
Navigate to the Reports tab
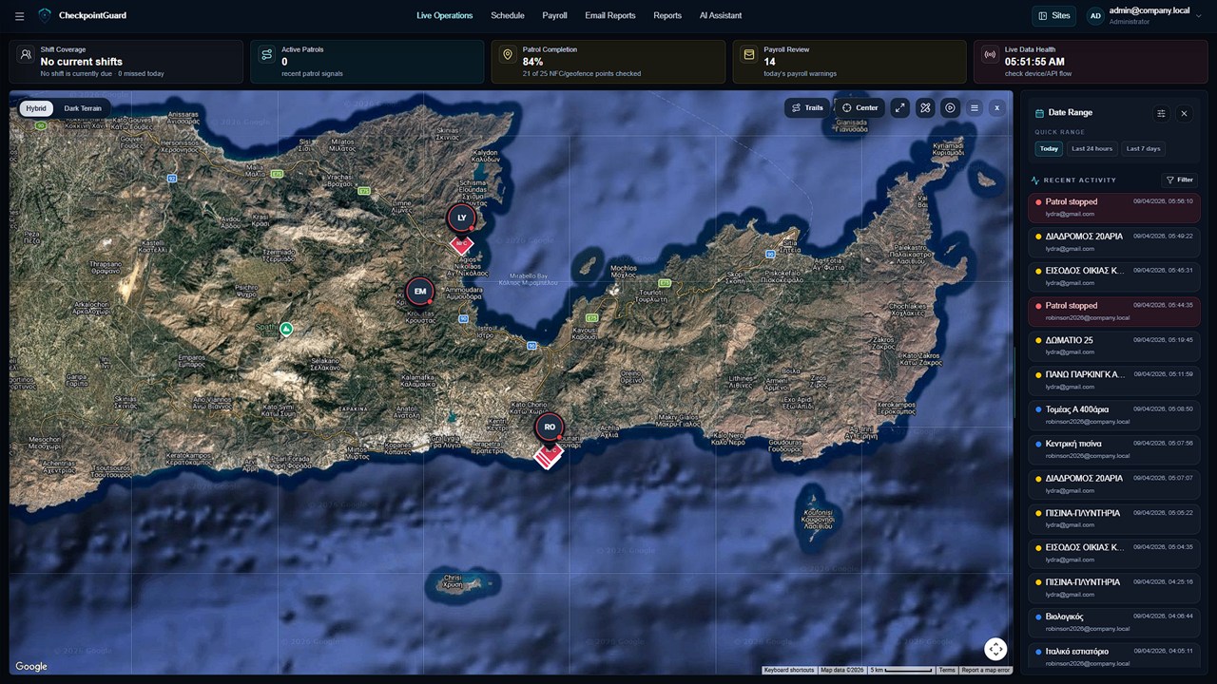pos(667,16)
